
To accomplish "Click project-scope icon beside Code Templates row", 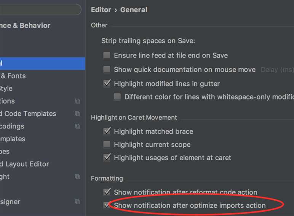I will coord(78,114).
